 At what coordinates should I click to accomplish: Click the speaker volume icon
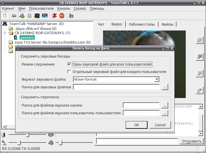click(x=3, y=135)
